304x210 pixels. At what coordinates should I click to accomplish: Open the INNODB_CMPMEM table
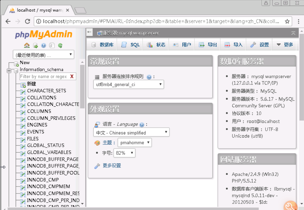[x=48, y=186]
